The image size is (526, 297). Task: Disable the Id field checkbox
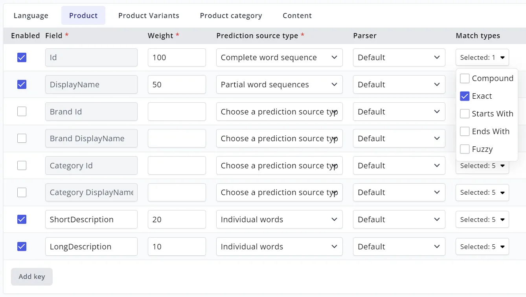coord(22,57)
